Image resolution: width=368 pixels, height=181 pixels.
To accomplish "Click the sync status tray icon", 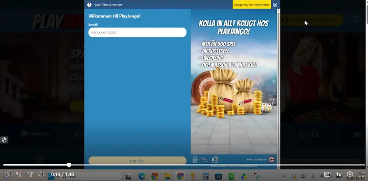I will (x=294, y=176).
